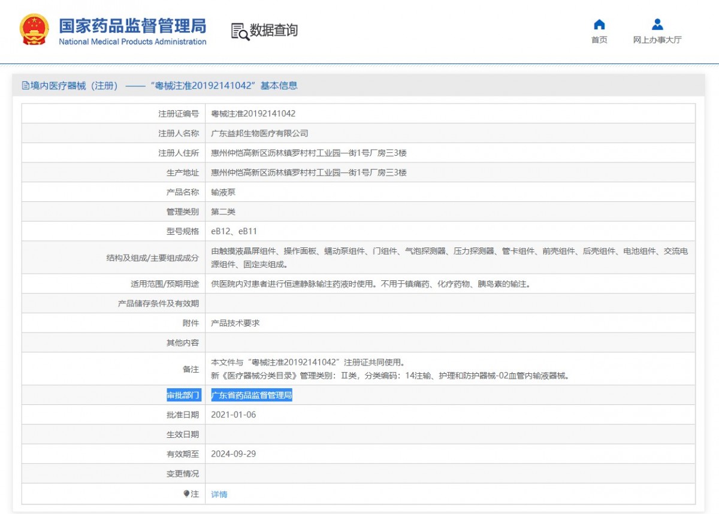Go to 首页 via the house icon

click(x=599, y=25)
